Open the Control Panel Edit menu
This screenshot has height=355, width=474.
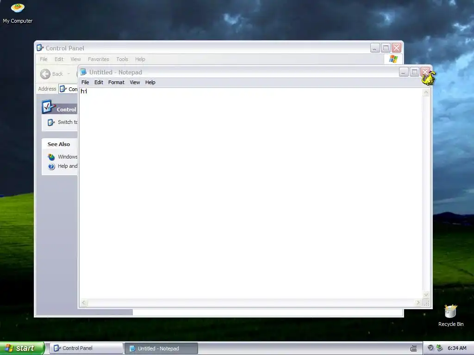tap(59, 59)
